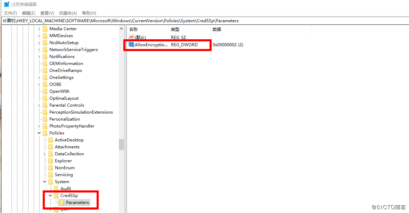Open the 收藏夹(A) menu
Viewport: 409px width, 213px height.
coord(68,13)
